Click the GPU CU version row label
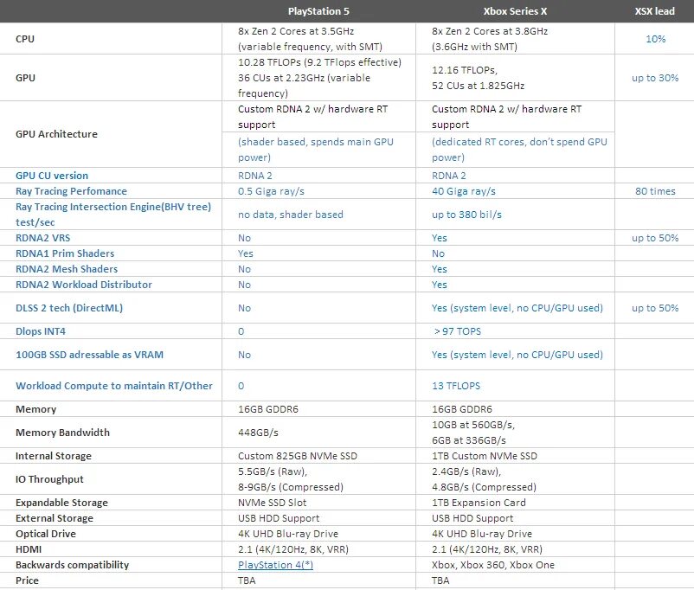 tap(52, 176)
